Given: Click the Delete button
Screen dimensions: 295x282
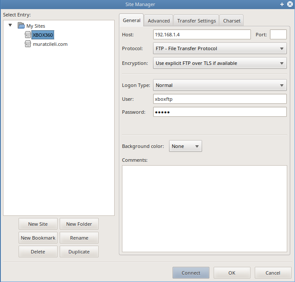Looking at the screenshot, I should click(x=38, y=252).
